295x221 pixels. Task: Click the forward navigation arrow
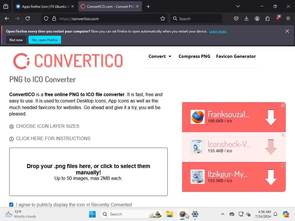17,18
